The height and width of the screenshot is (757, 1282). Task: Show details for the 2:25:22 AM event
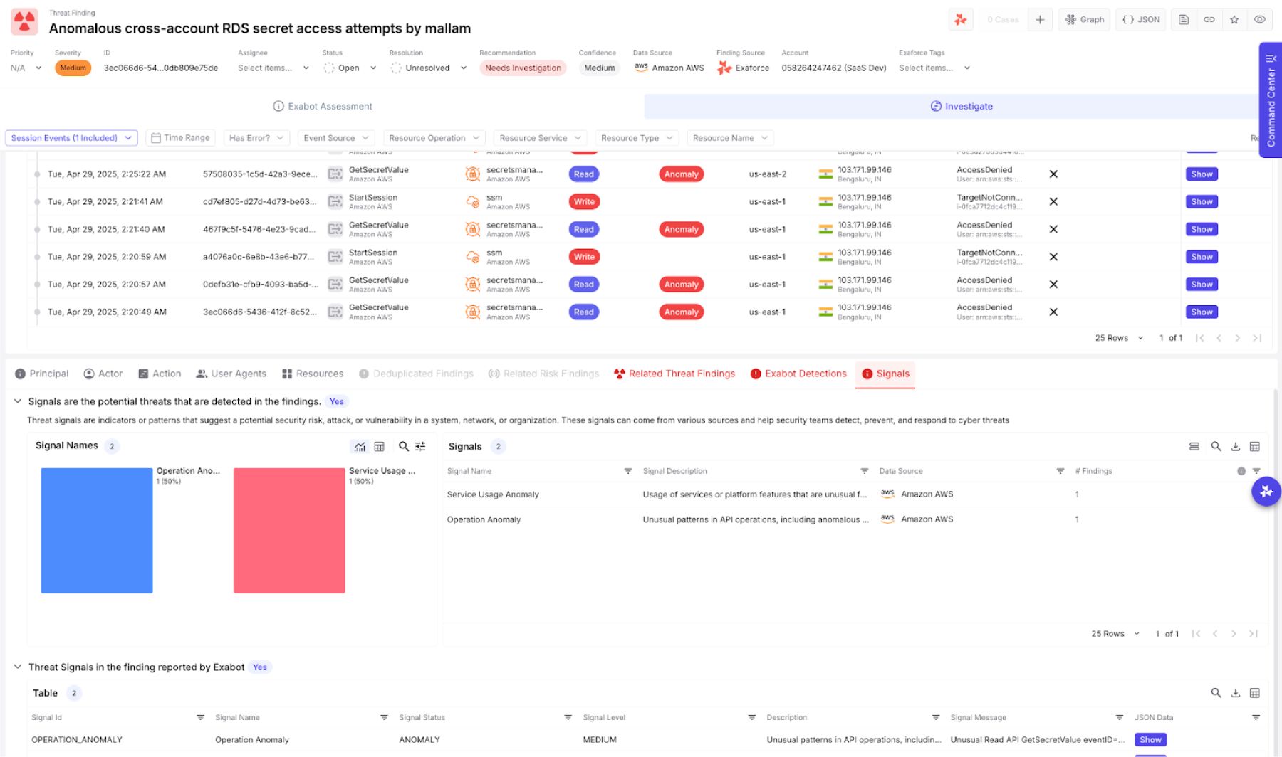click(1202, 174)
